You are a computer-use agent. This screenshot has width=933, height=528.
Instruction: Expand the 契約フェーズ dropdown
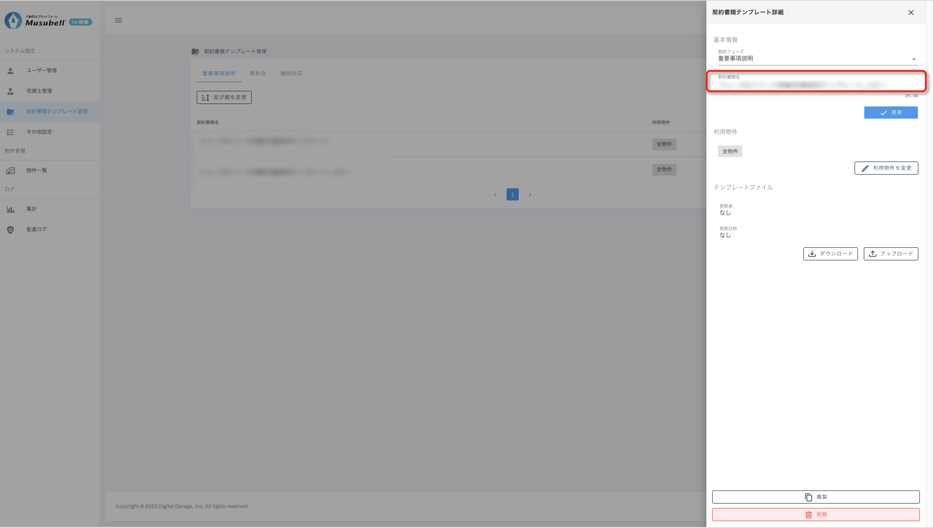(817, 59)
